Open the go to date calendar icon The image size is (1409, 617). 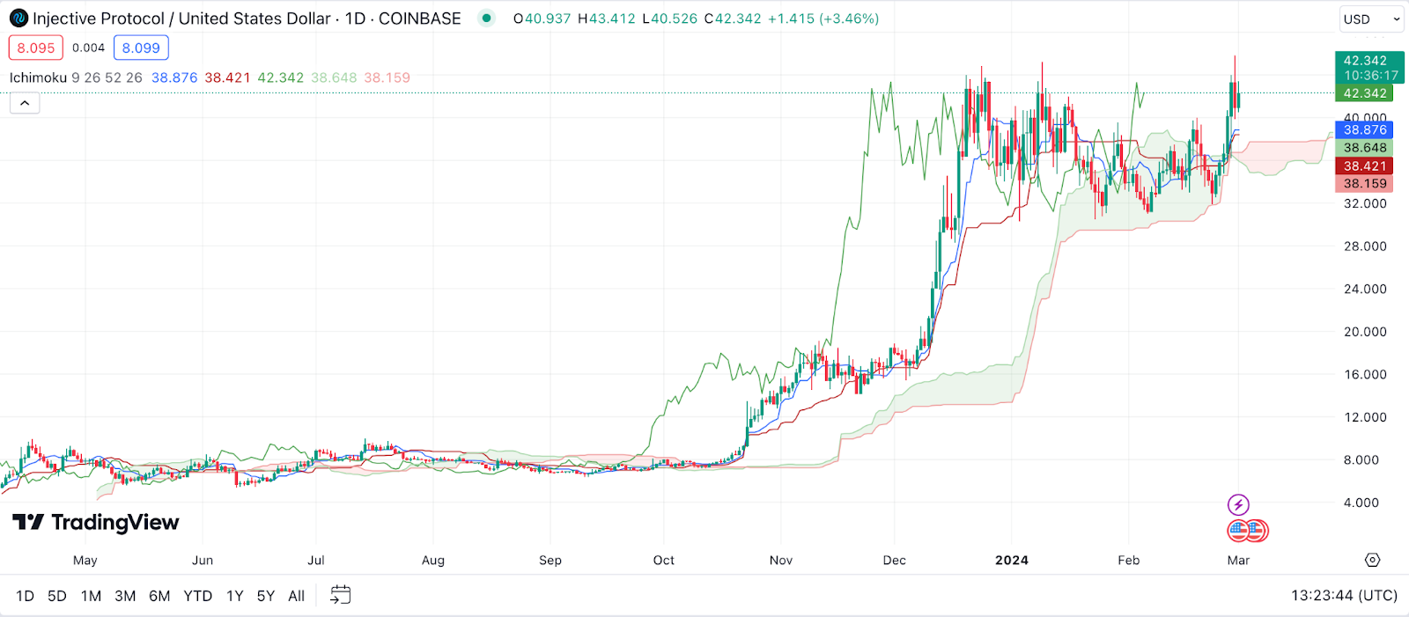point(340,596)
